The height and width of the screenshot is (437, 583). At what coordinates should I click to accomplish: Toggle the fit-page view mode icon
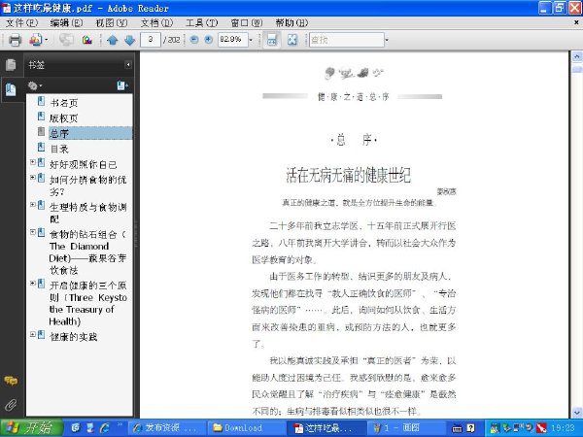(x=292, y=40)
